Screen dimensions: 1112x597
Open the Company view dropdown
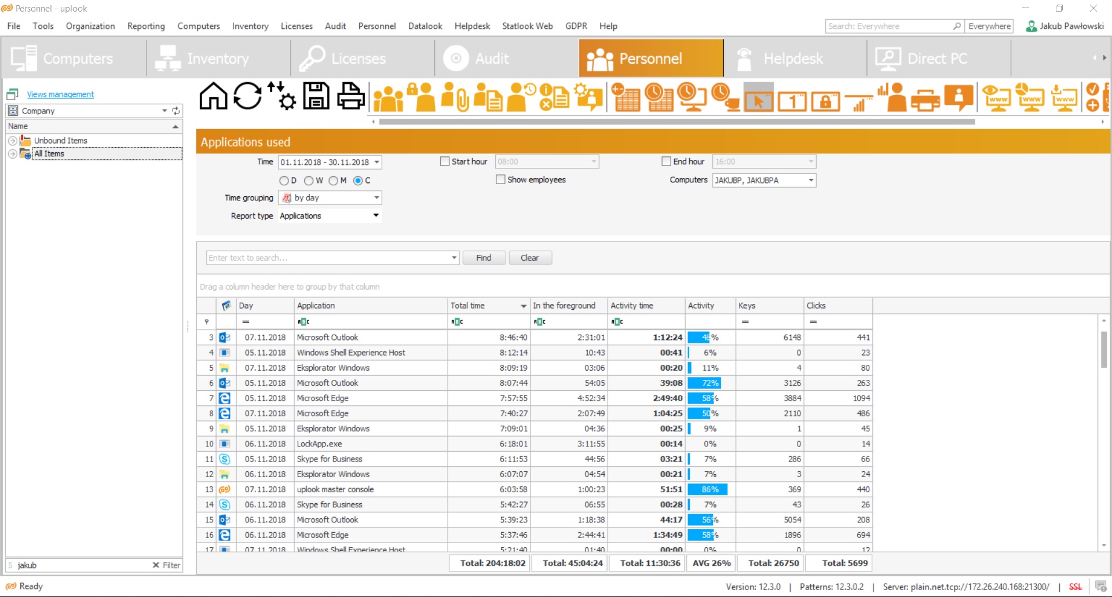tap(164, 111)
